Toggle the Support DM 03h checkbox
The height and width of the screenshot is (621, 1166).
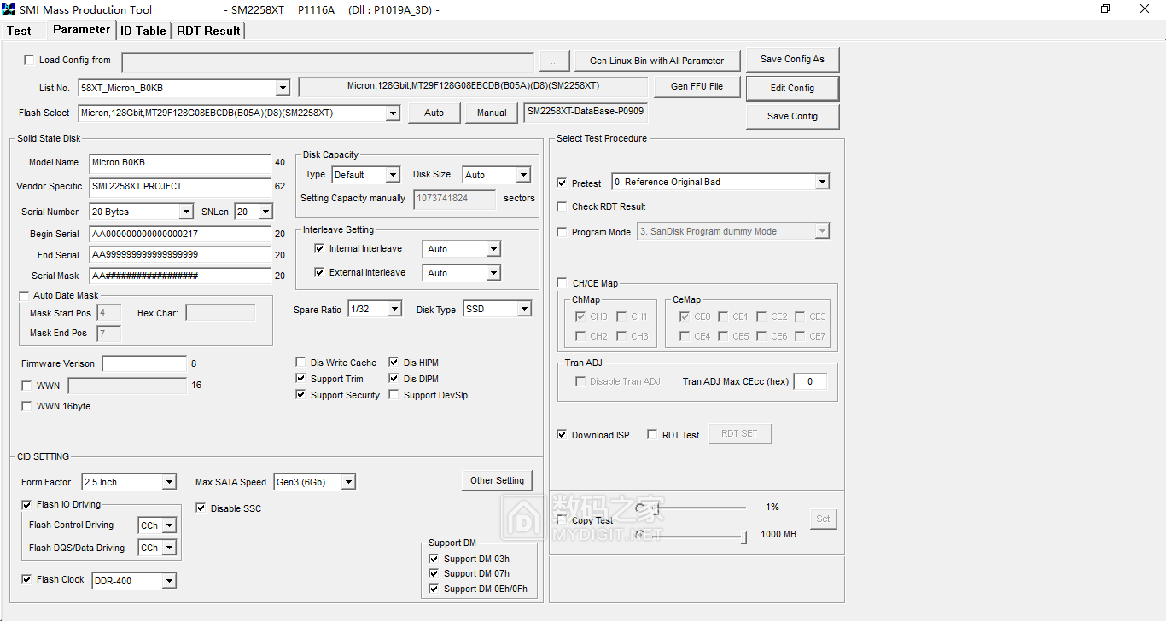[434, 559]
